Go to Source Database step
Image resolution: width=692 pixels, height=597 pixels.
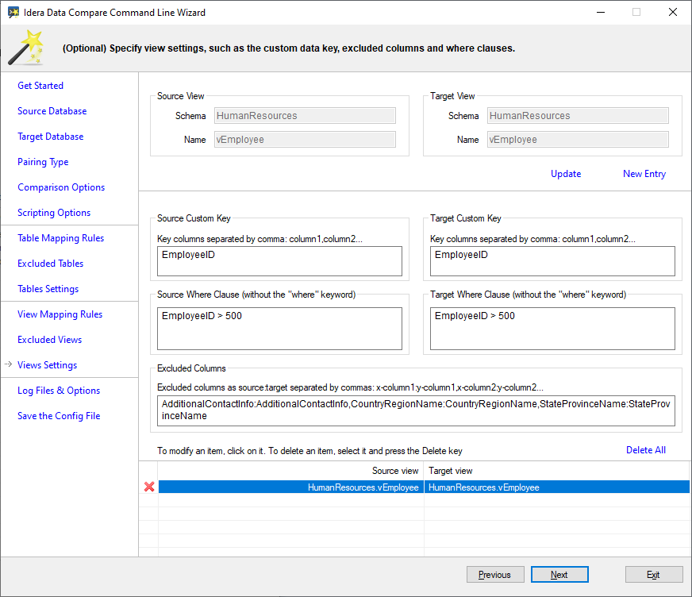[52, 111]
